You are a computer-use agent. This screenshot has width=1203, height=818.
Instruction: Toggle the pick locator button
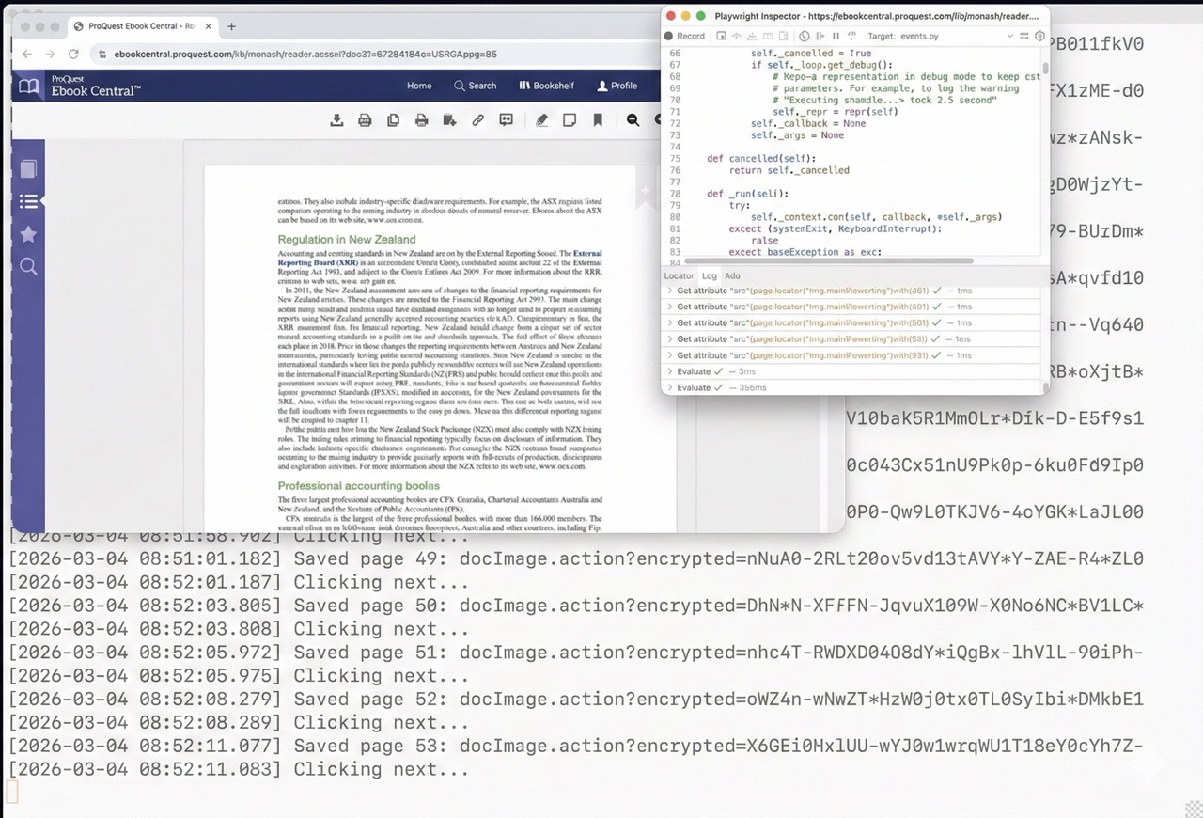721,36
